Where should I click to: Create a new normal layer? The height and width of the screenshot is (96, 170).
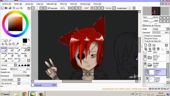click(x=146, y=45)
